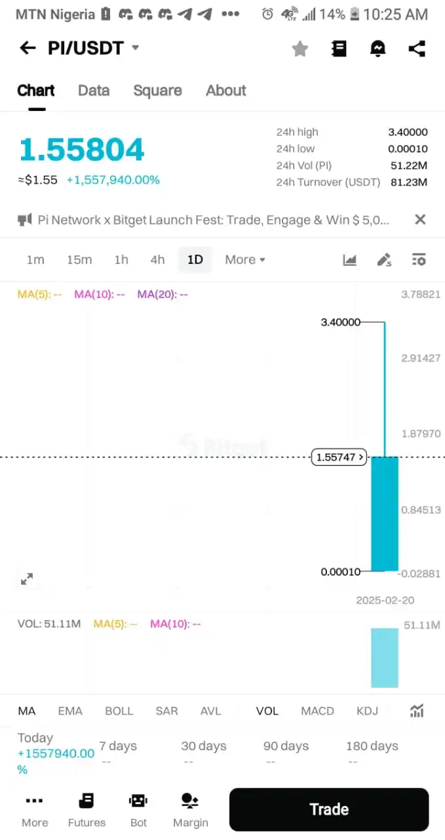Open the chart type icon
This screenshot has height=840, width=445.
point(350,260)
